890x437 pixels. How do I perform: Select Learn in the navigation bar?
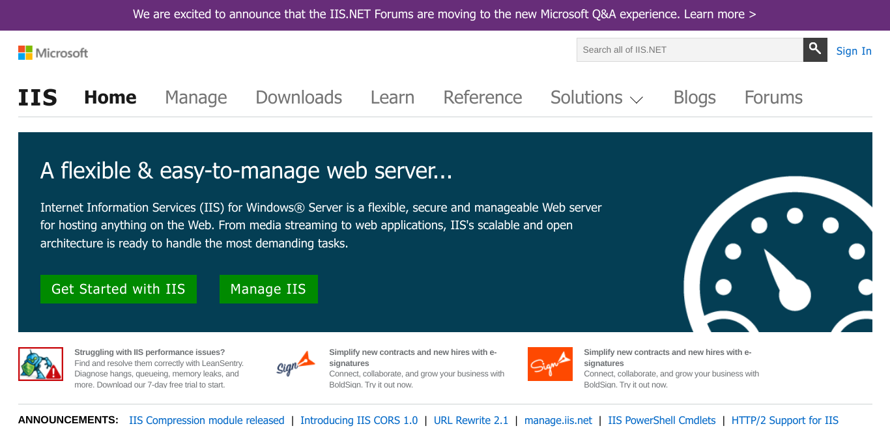392,98
